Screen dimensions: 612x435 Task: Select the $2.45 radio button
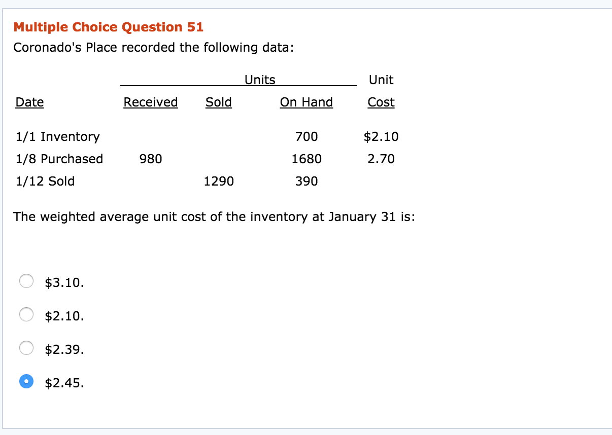[26, 382]
